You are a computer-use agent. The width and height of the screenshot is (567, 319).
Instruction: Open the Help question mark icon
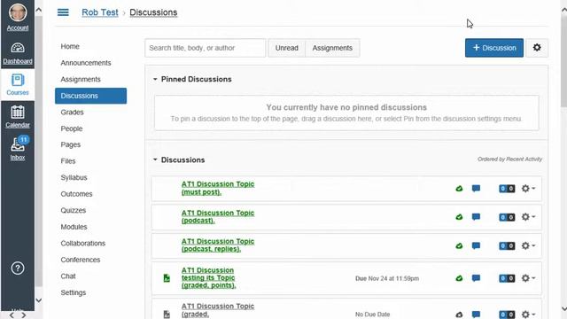[18, 268]
